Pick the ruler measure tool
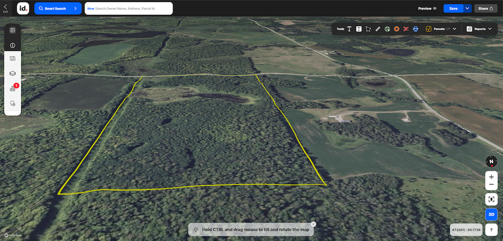 [x=378, y=29]
